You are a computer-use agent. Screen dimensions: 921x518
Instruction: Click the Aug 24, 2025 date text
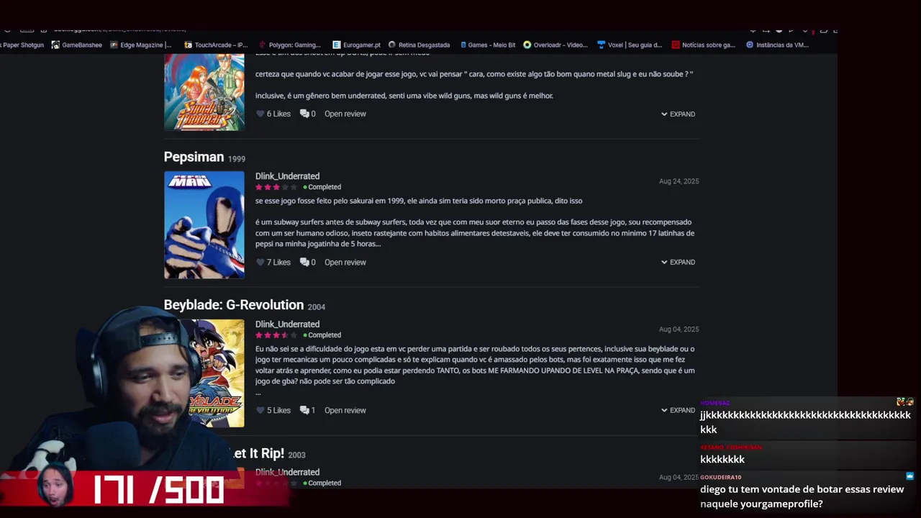pyautogui.click(x=679, y=181)
